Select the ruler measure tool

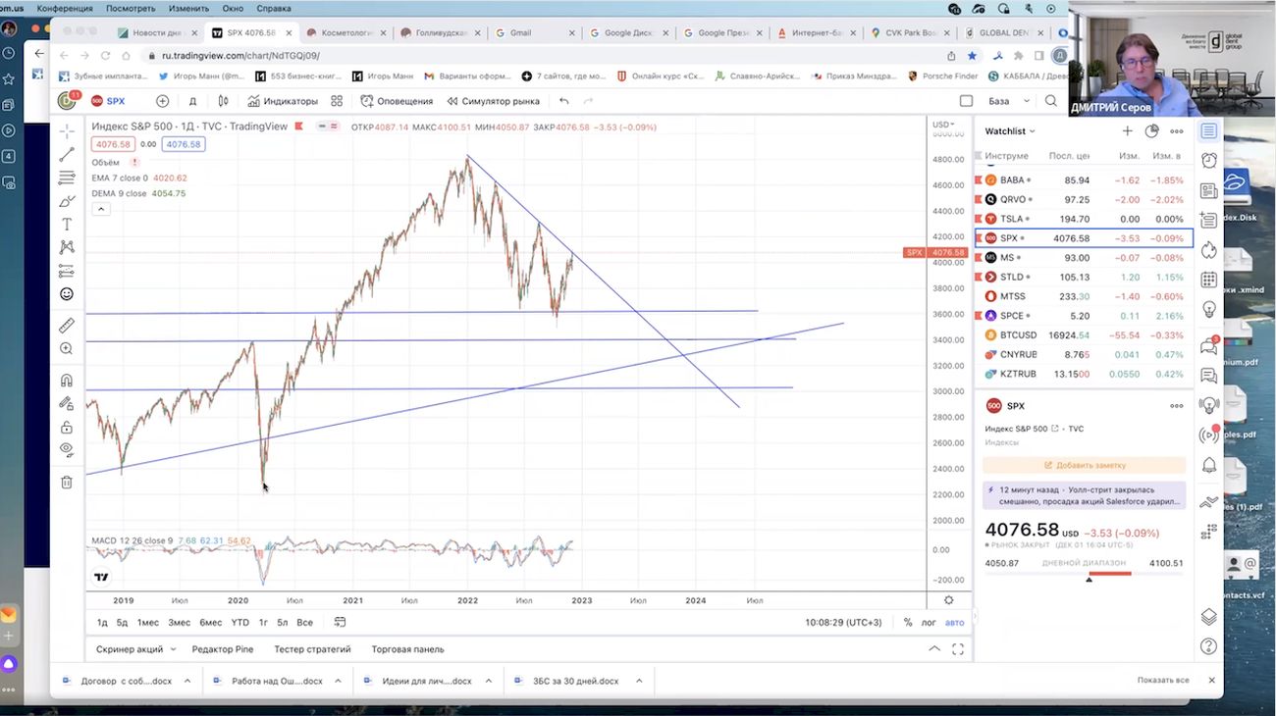coord(67,325)
